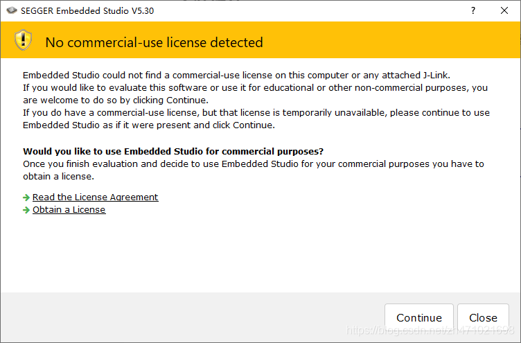Click the Close button at bottom
This screenshot has height=343, width=521.
click(483, 318)
